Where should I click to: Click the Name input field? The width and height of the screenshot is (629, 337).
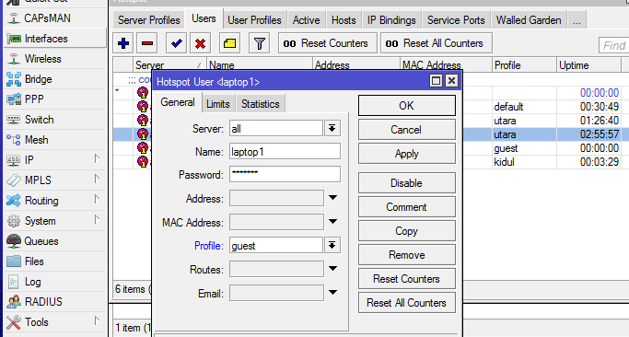[285, 152]
